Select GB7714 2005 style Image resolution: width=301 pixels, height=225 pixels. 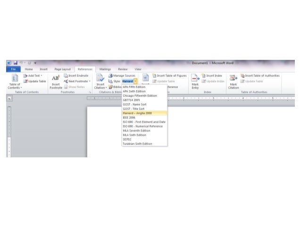(144, 100)
